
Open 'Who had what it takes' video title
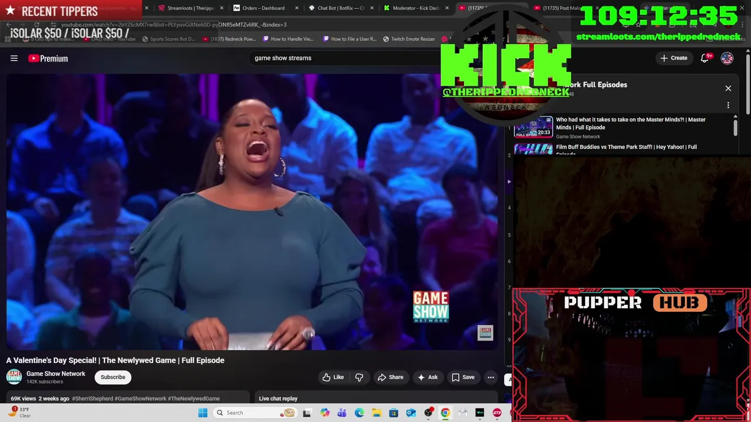tap(631, 123)
